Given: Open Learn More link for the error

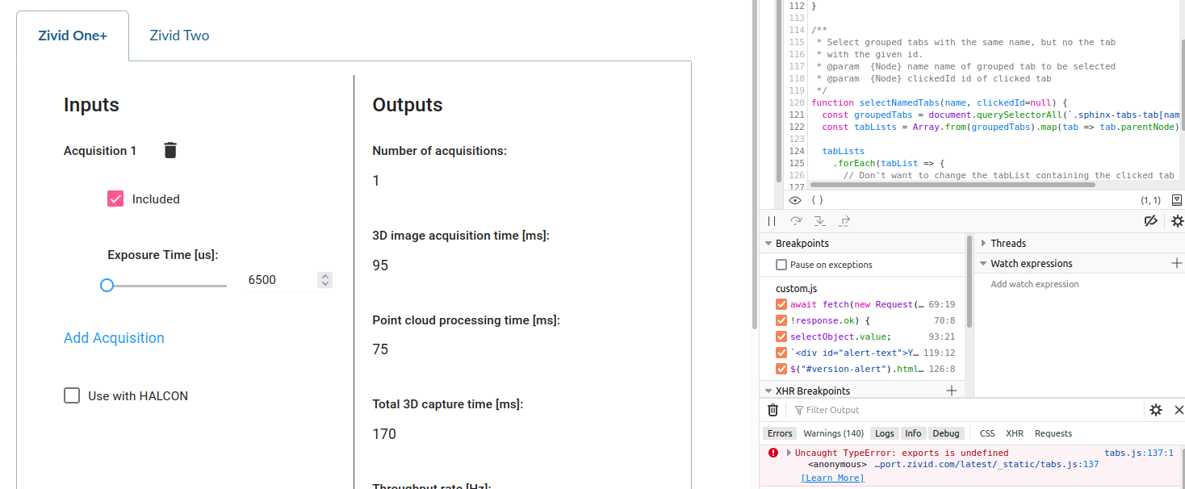Looking at the screenshot, I should [x=832, y=478].
